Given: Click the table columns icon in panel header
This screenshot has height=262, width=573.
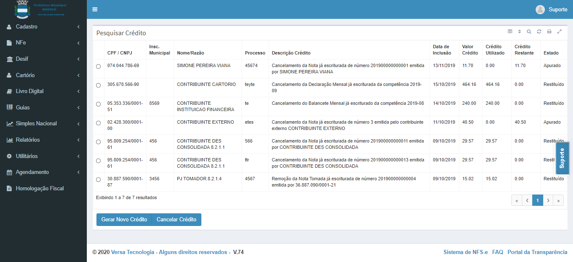Looking at the screenshot, I should pos(510,31).
